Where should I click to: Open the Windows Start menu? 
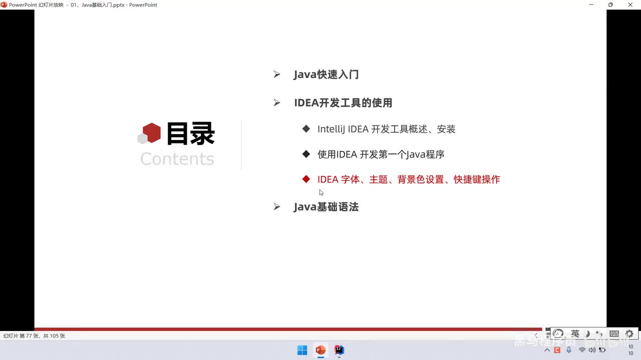[302, 350]
